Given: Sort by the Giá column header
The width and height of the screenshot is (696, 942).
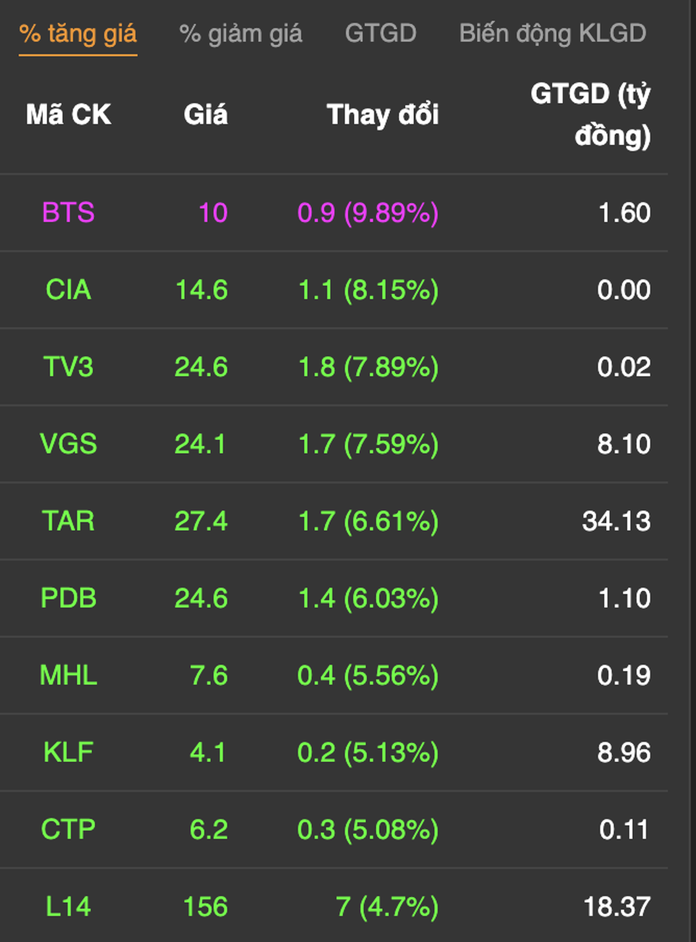Looking at the screenshot, I should pyautogui.click(x=205, y=115).
